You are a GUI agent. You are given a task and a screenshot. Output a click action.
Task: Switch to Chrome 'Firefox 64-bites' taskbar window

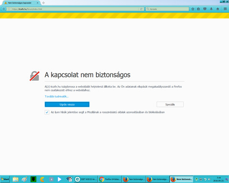pos(110,179)
